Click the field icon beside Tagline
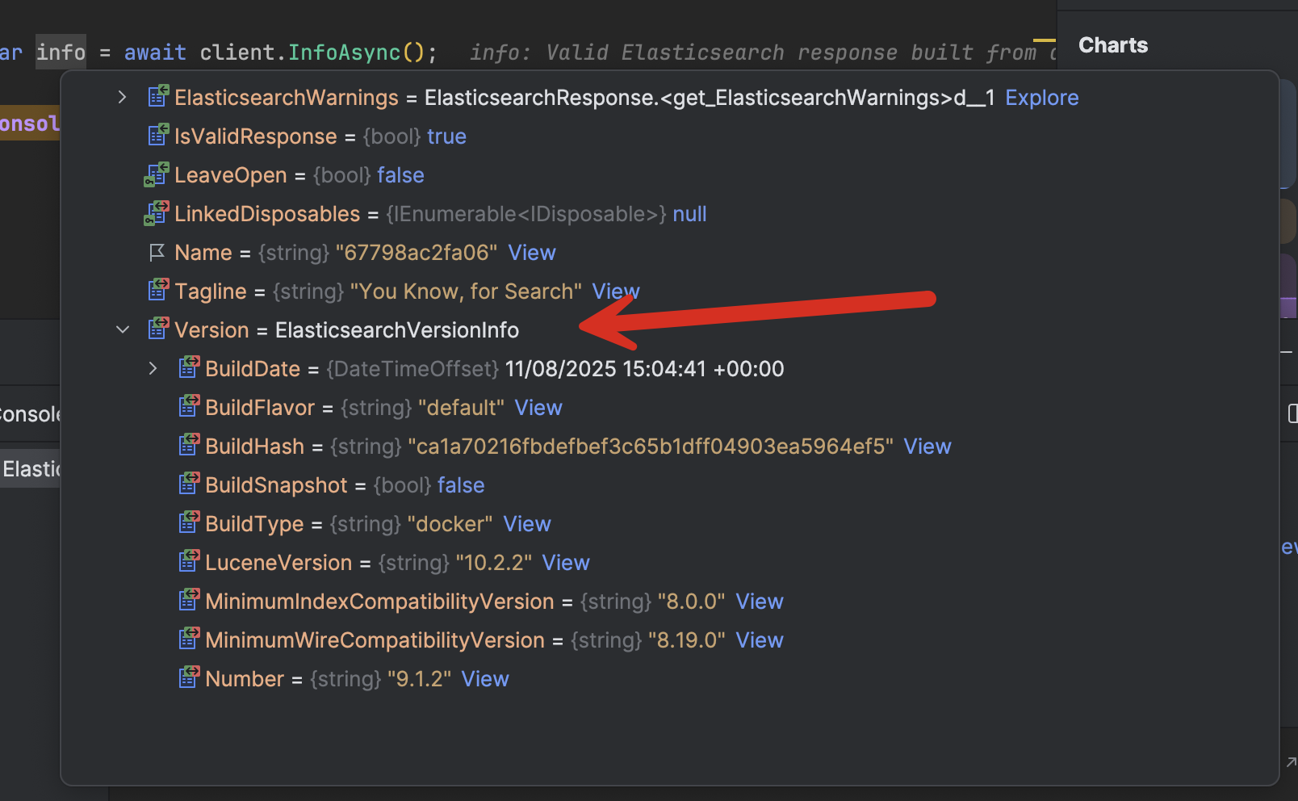 pyautogui.click(x=156, y=290)
